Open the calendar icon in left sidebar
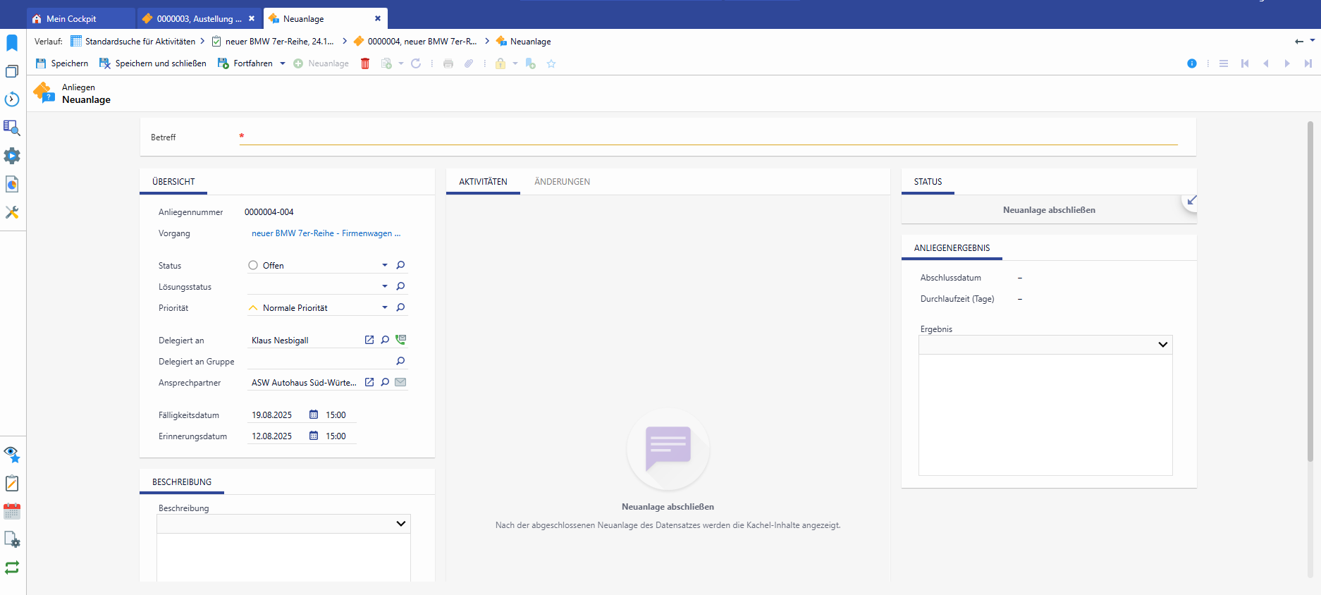 click(12, 511)
